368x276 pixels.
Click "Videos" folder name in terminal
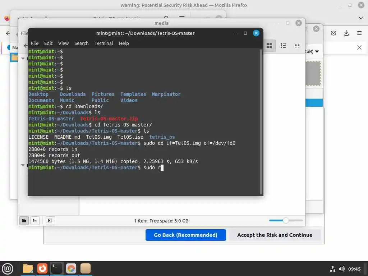click(129, 101)
